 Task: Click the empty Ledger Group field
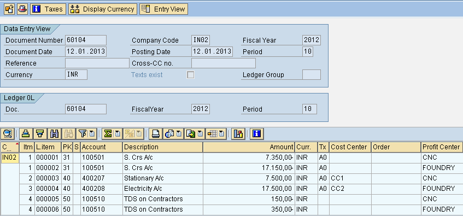click(x=312, y=74)
